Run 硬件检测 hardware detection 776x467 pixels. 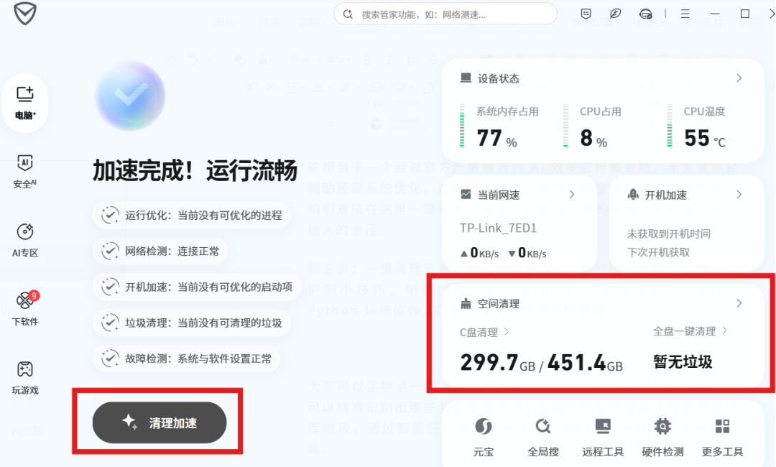(x=662, y=435)
